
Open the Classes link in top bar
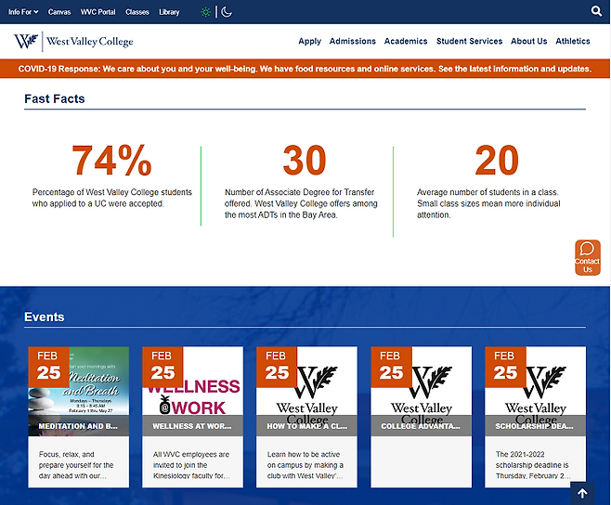point(136,12)
